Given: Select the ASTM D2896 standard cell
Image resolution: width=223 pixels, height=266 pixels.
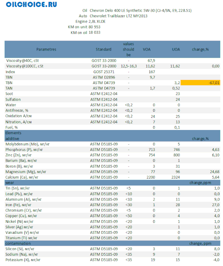Looking at the screenshot, I should pyautogui.click(x=104, y=77).
